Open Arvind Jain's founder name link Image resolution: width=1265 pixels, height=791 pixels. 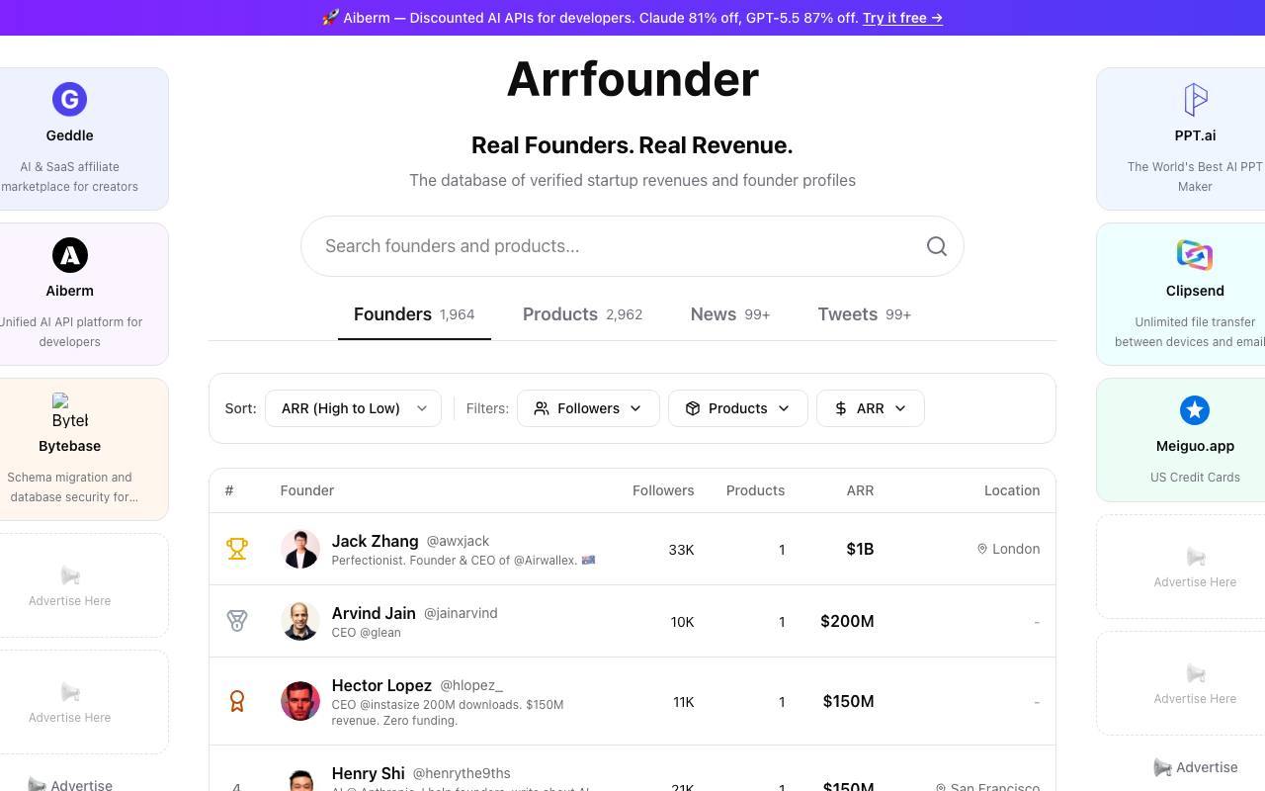374,613
